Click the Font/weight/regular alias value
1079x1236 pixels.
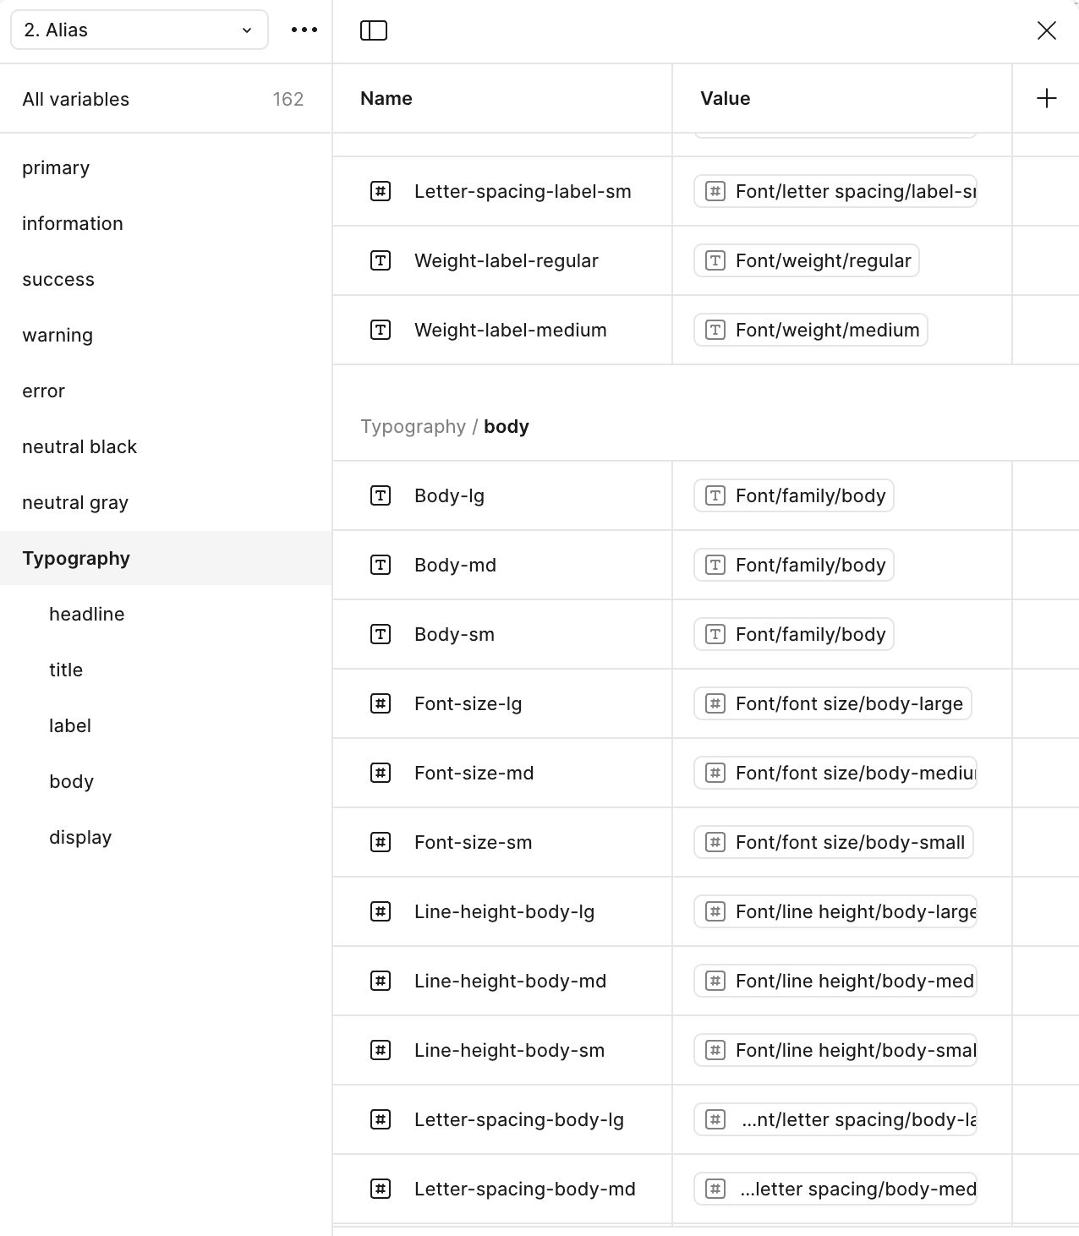click(x=807, y=260)
